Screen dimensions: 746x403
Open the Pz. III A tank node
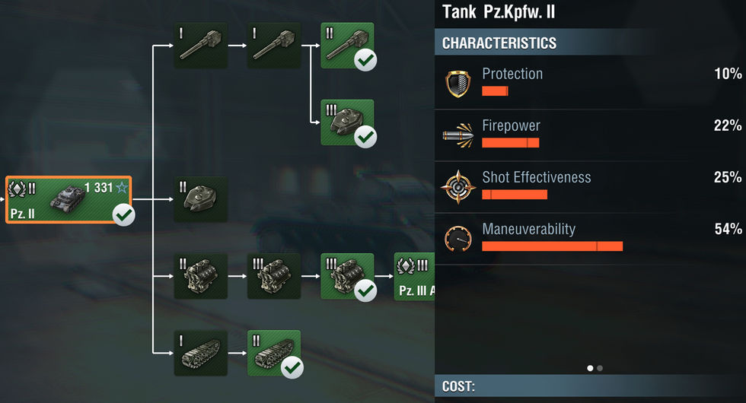coord(414,277)
